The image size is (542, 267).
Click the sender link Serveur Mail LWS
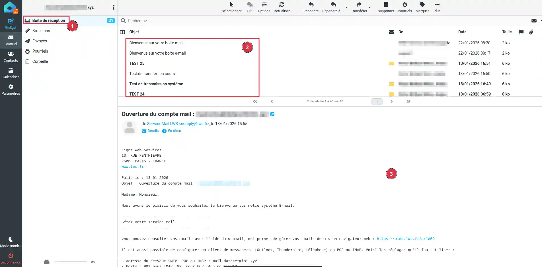tap(178, 124)
